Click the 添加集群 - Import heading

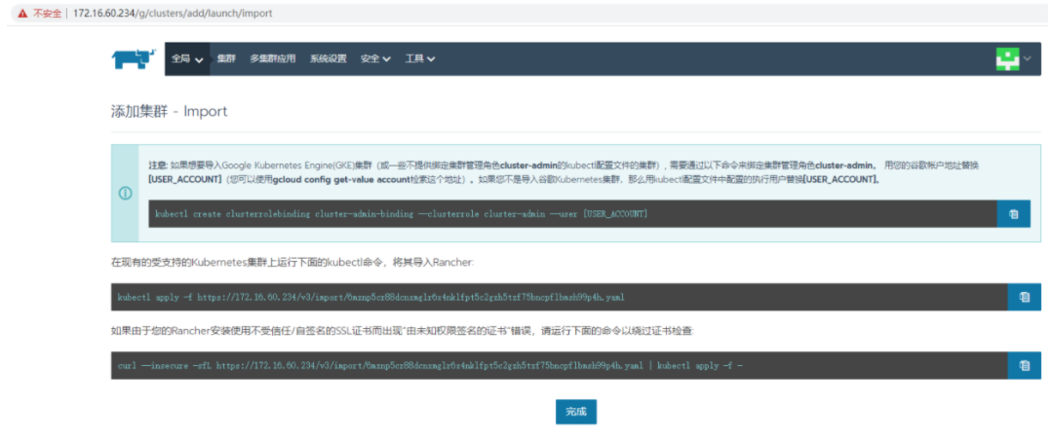click(169, 111)
